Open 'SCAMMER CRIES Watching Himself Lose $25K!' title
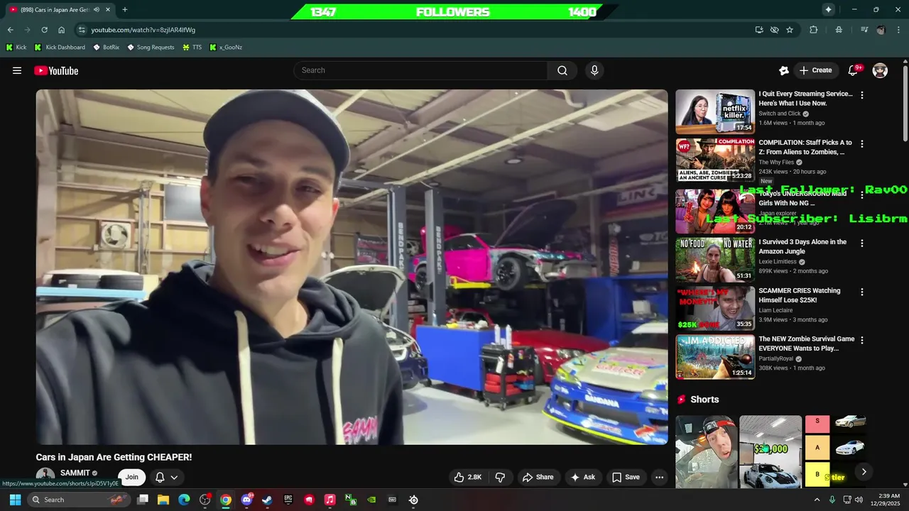This screenshot has width=909, height=511. click(799, 295)
